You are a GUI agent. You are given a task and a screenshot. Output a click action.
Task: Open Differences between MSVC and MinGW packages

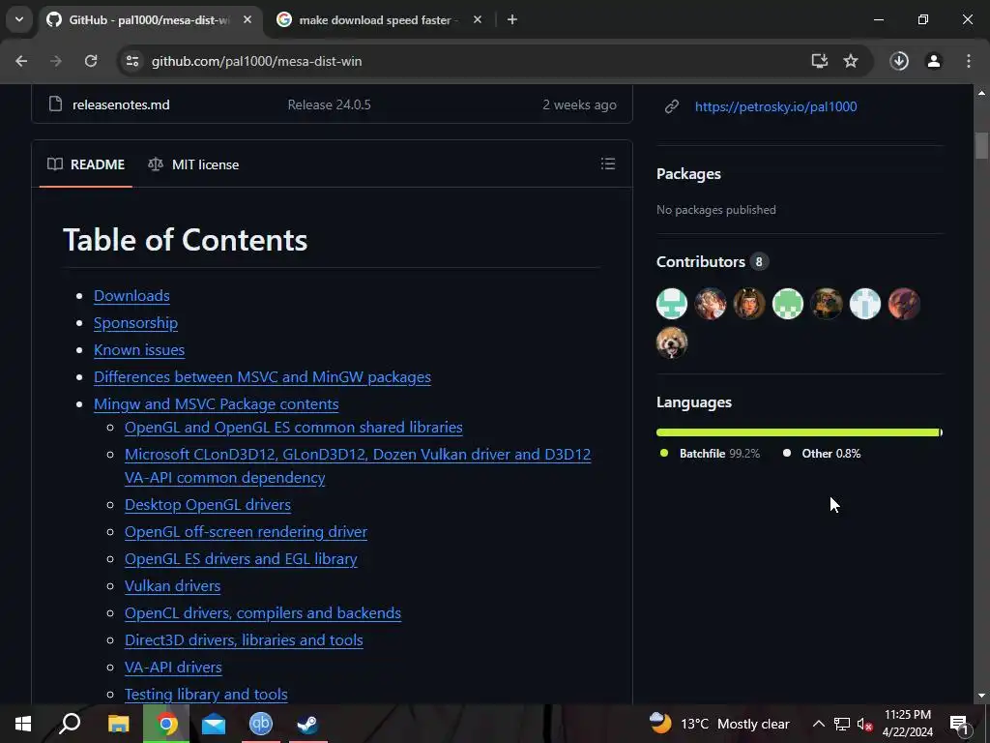pyautogui.click(x=262, y=377)
